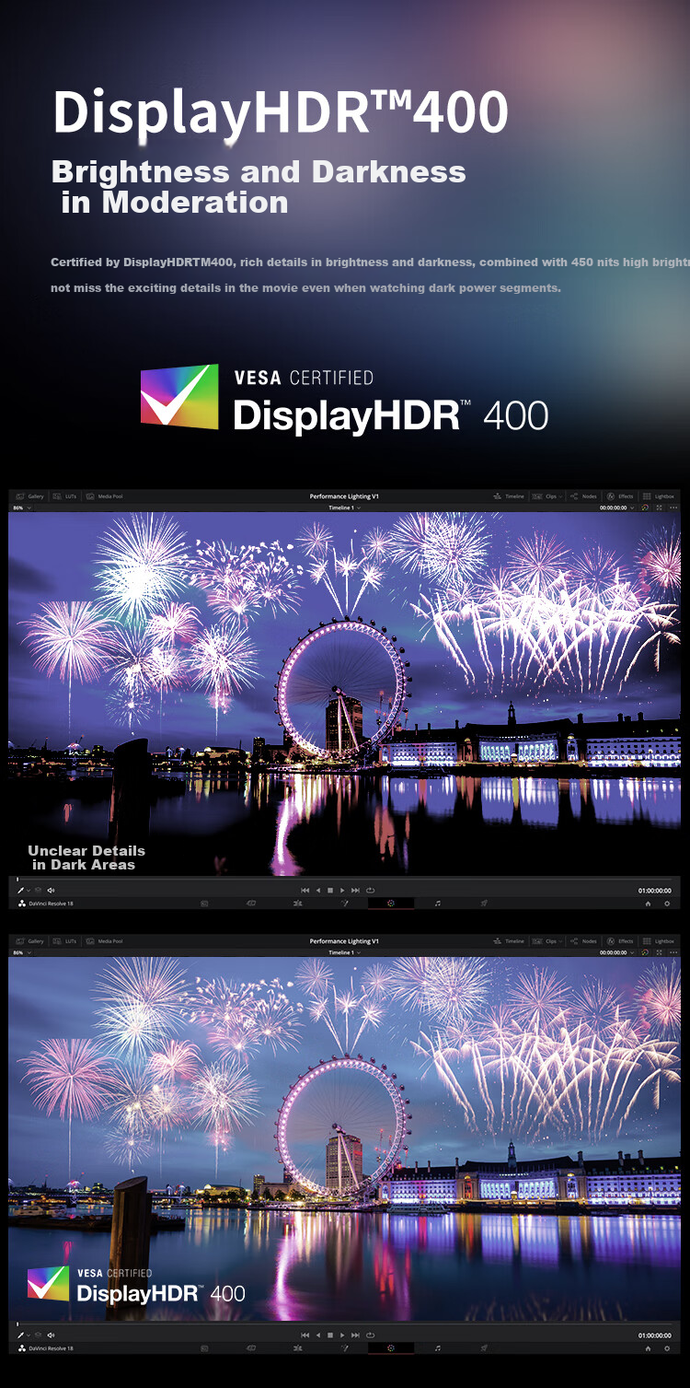Expand picker tool dropdown in top Resolve window
This screenshot has width=690, height=1388.
tap(29, 891)
